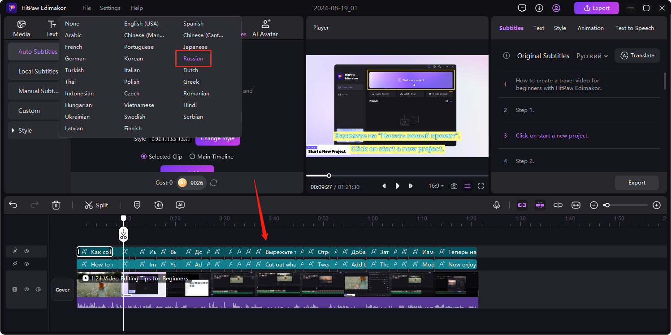Click the undo arrow in timeline toolbar
Image resolution: width=671 pixels, height=335 pixels.
(x=13, y=205)
